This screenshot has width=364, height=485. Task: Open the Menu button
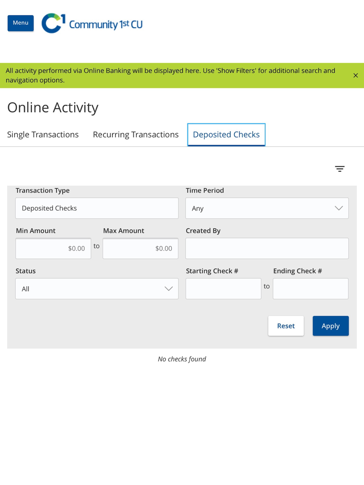click(21, 23)
